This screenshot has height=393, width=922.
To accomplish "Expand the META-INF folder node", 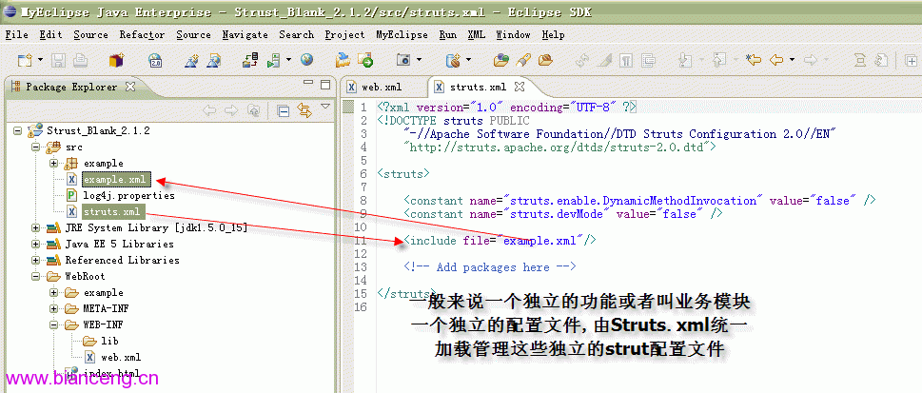I will [x=54, y=308].
